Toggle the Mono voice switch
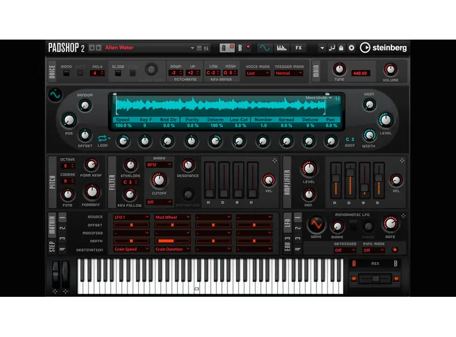This screenshot has width=456, height=337. pyautogui.click(x=66, y=73)
